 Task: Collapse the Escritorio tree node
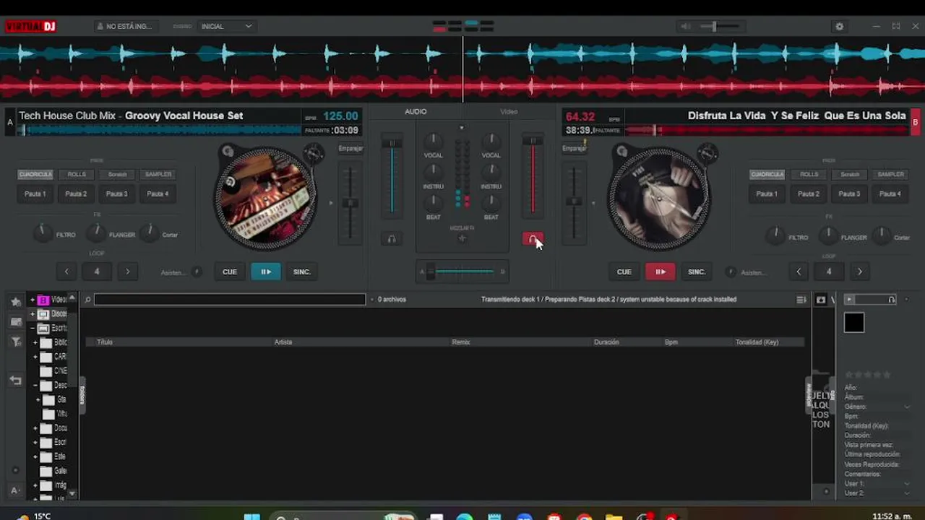pyautogui.click(x=33, y=328)
